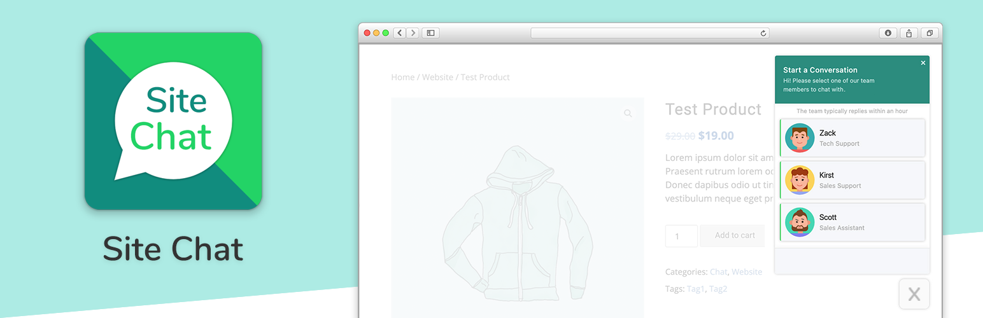Select Kirst Sales Support chat member
Viewport: 983px width, 318px height.
coord(852,180)
